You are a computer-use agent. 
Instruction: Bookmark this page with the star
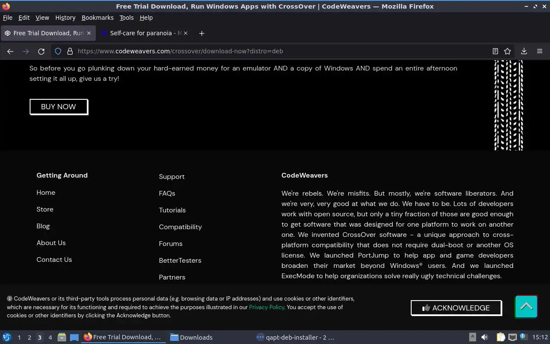(x=507, y=51)
